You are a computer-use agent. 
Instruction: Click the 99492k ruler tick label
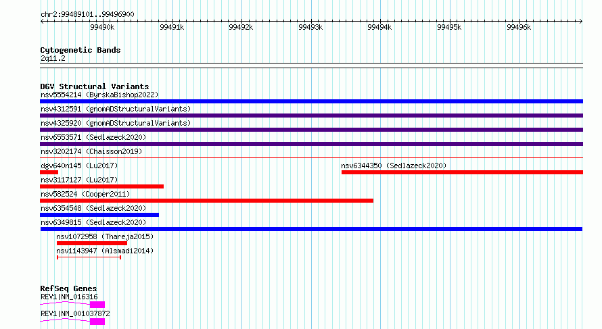(x=241, y=27)
